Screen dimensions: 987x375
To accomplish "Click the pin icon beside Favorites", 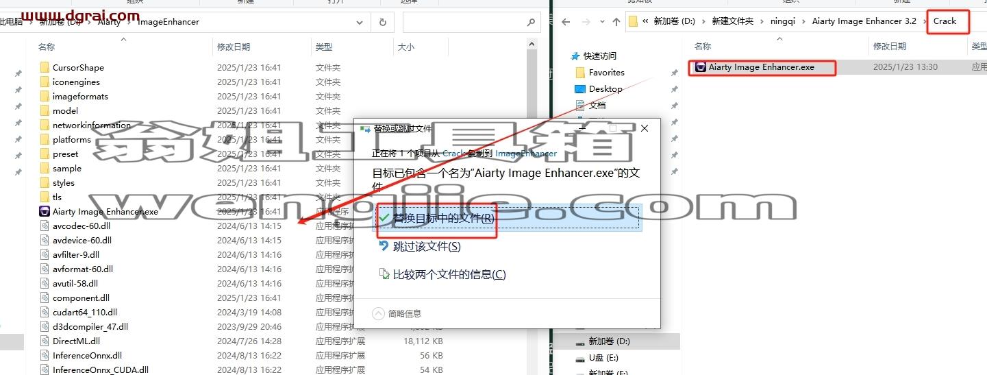I will click(674, 73).
